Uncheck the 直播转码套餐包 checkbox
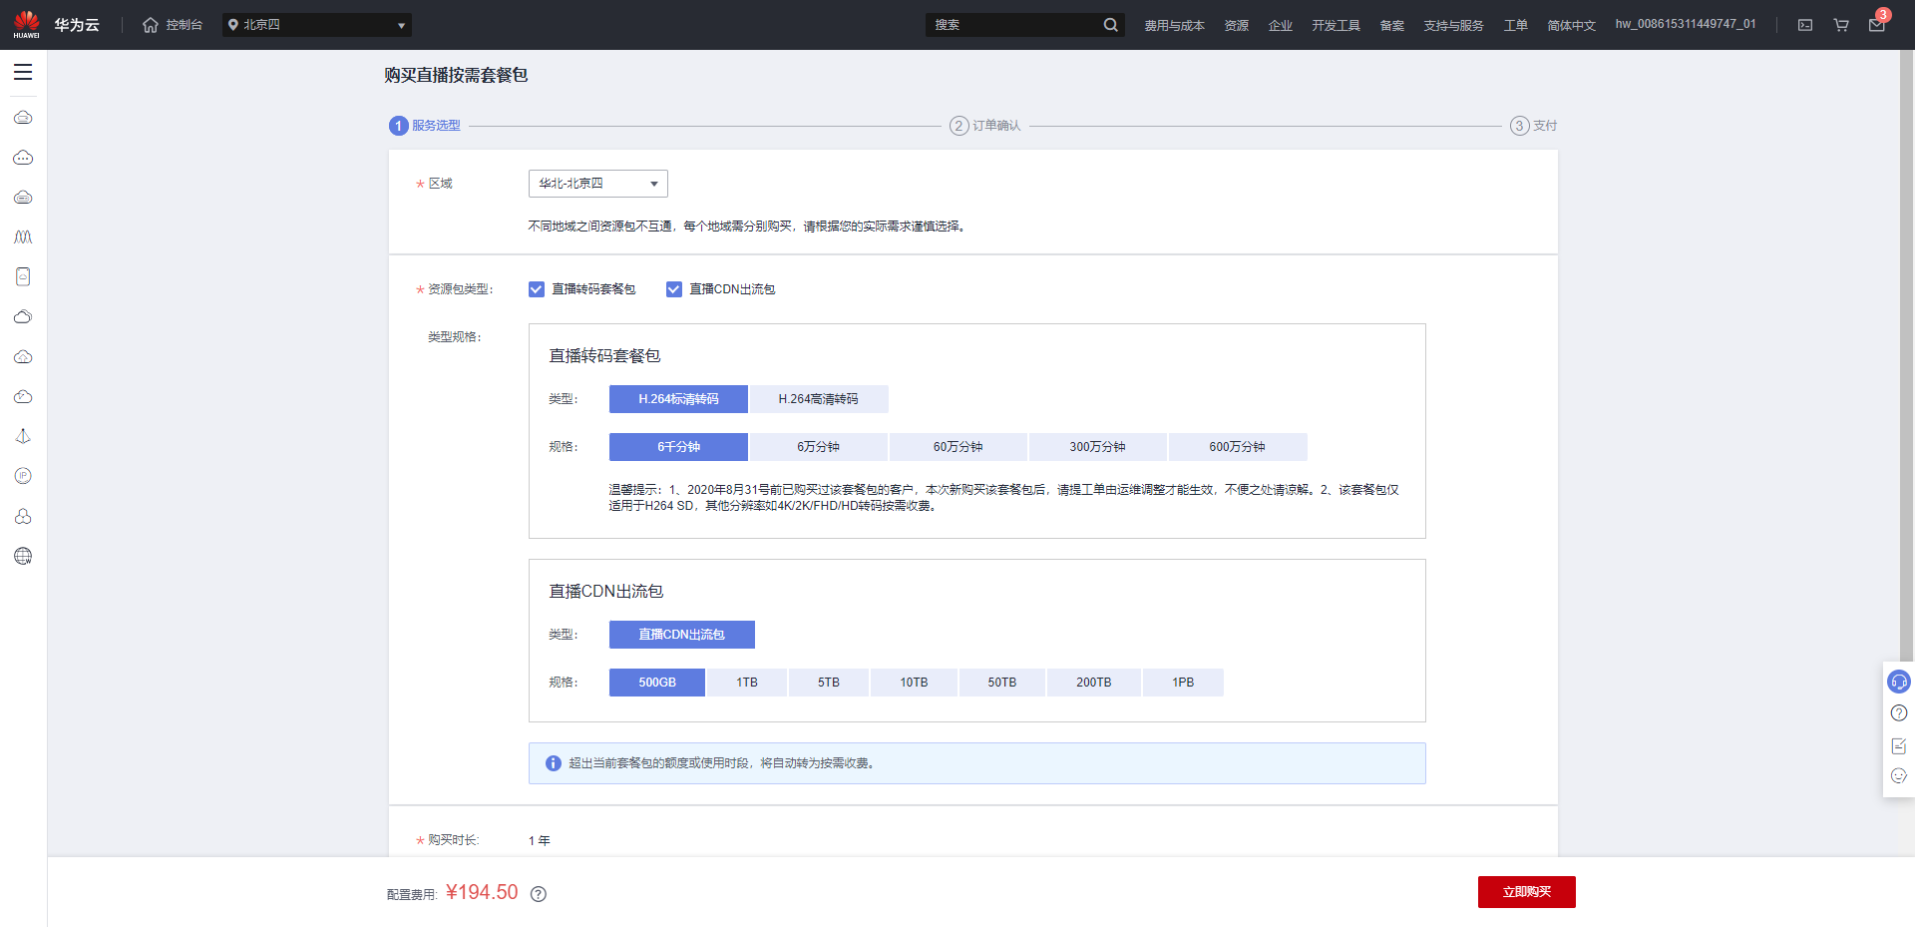The width and height of the screenshot is (1915, 927). [537, 289]
